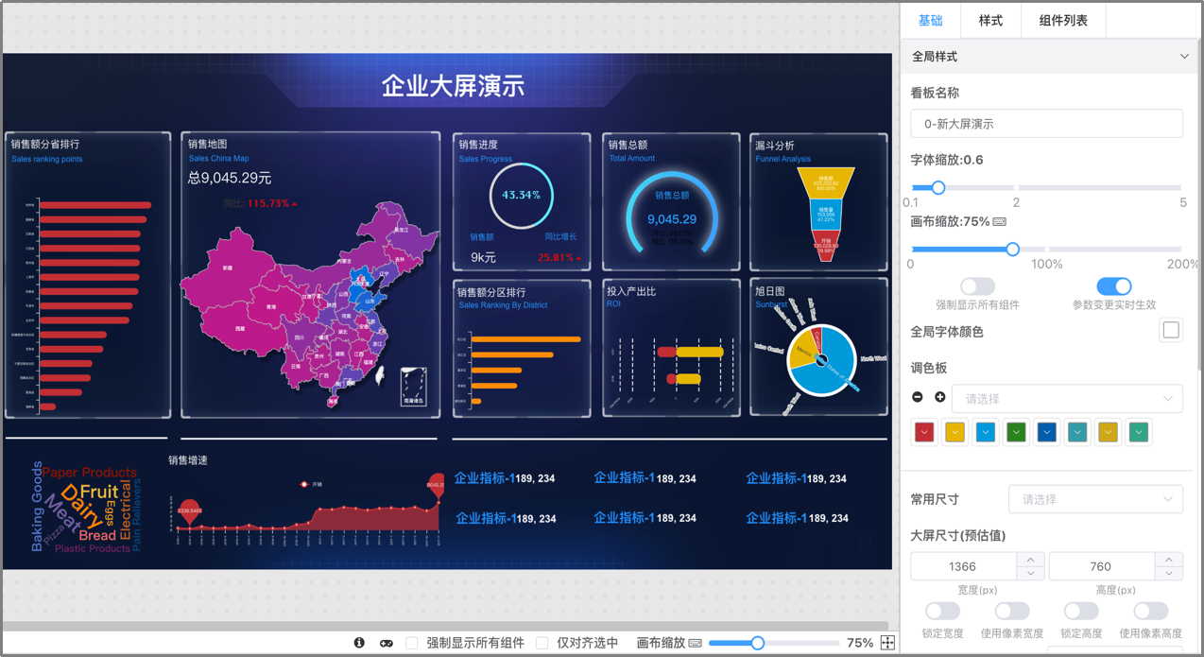Remove a palette color with minus icon
The image size is (1204, 657).
pos(918,398)
